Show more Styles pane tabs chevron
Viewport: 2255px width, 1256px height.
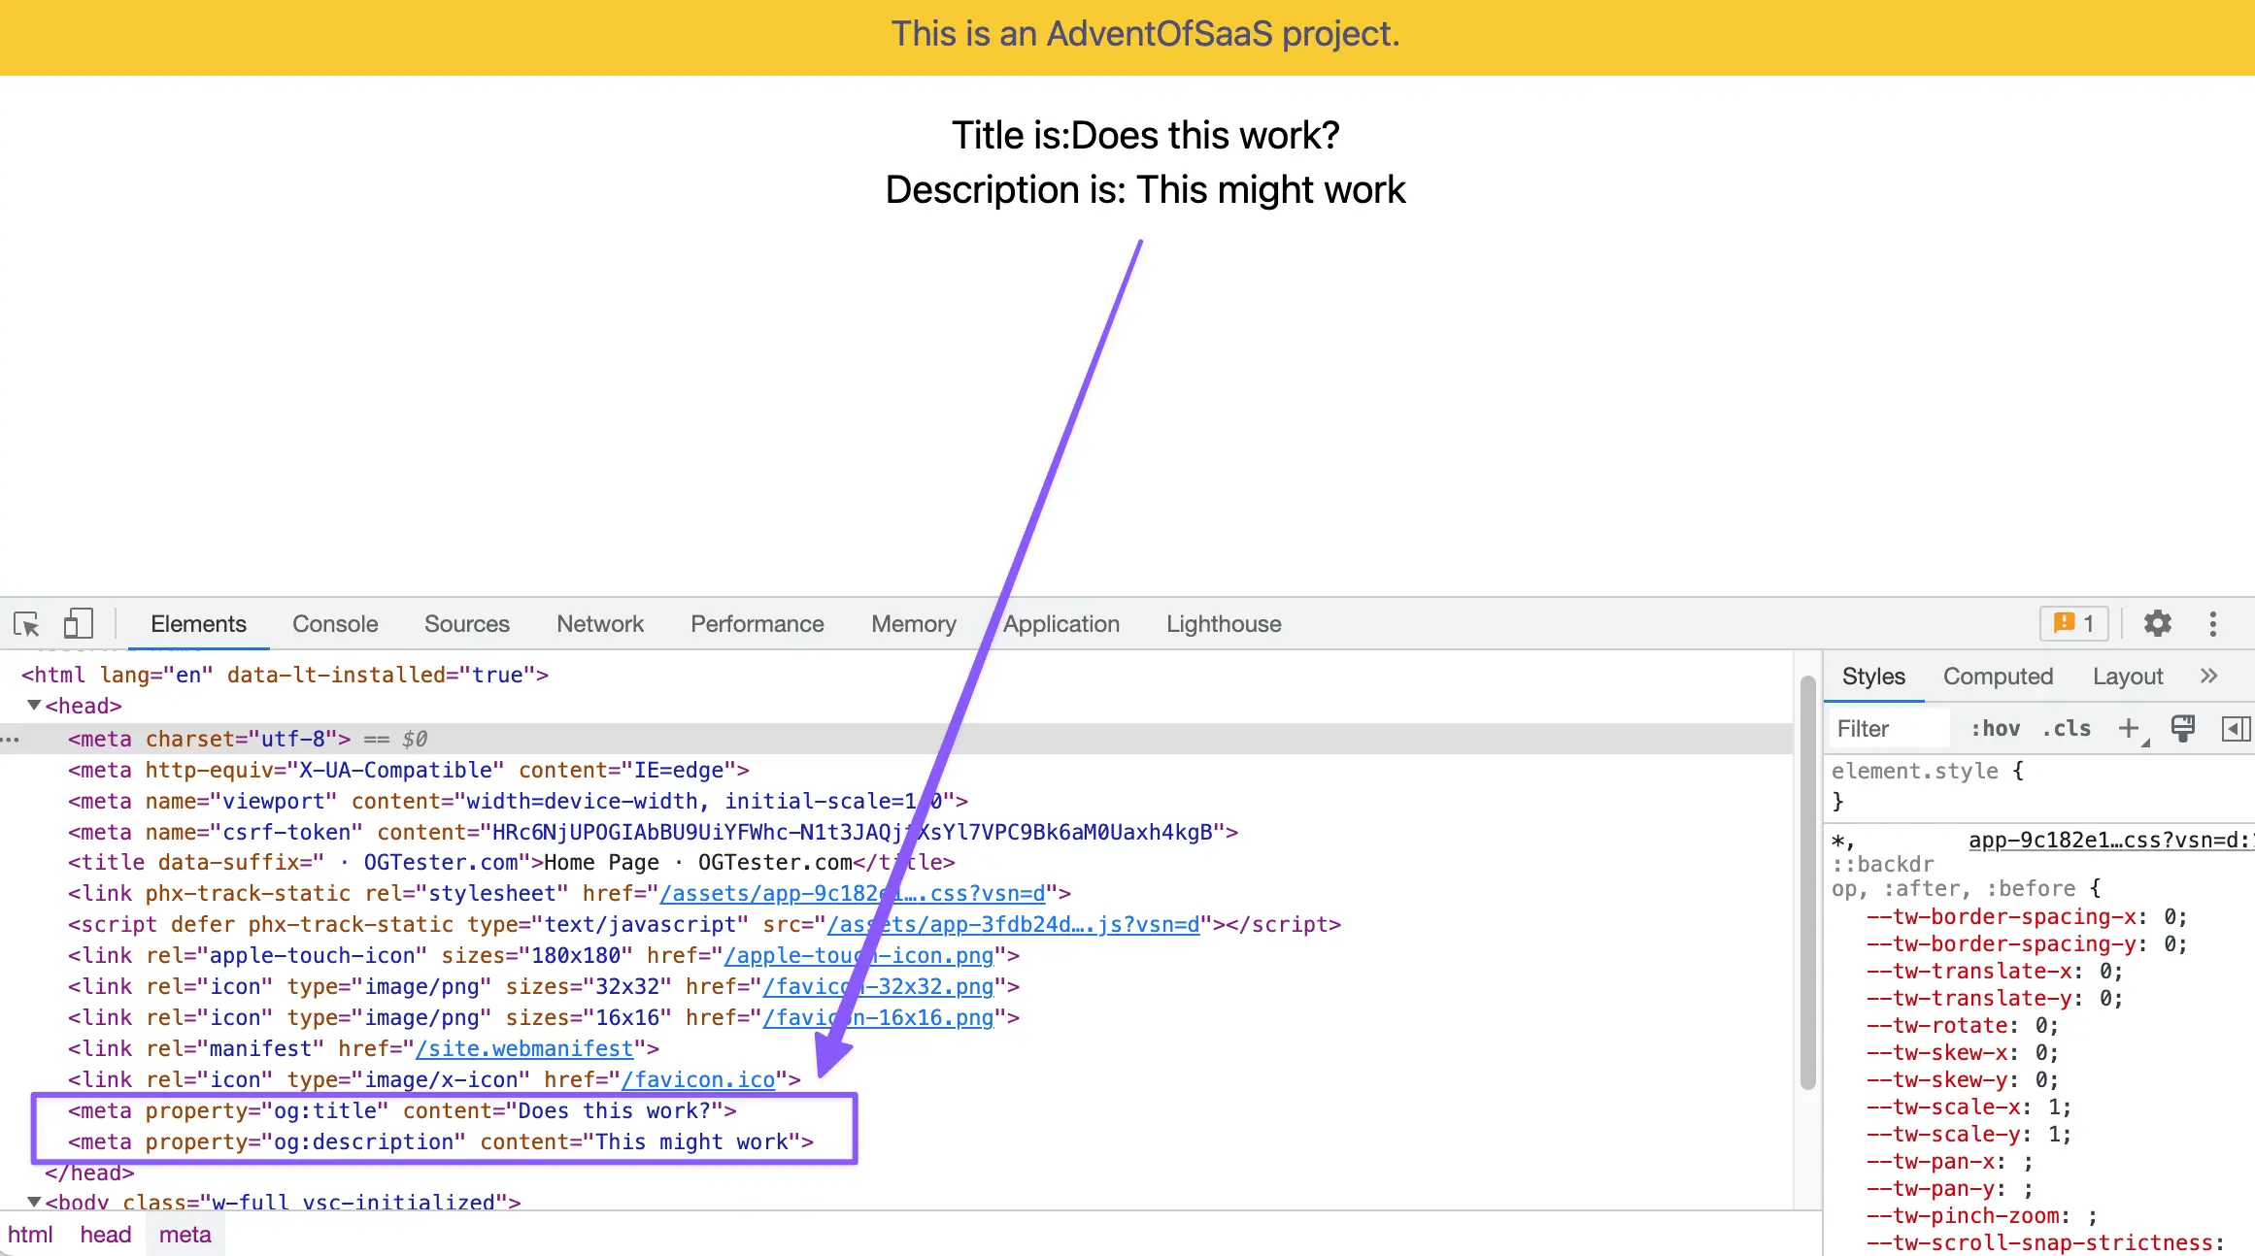pos(2209,676)
